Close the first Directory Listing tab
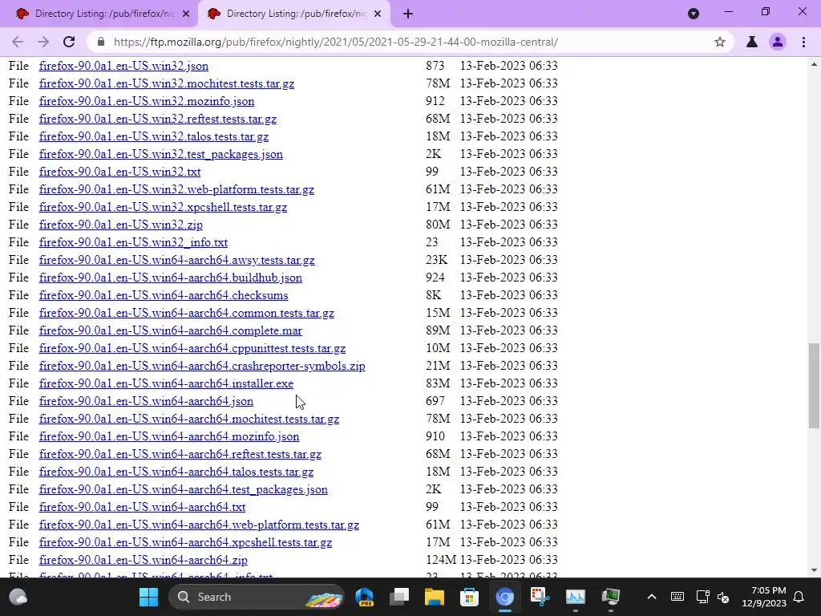Image resolution: width=821 pixels, height=616 pixels. [186, 14]
